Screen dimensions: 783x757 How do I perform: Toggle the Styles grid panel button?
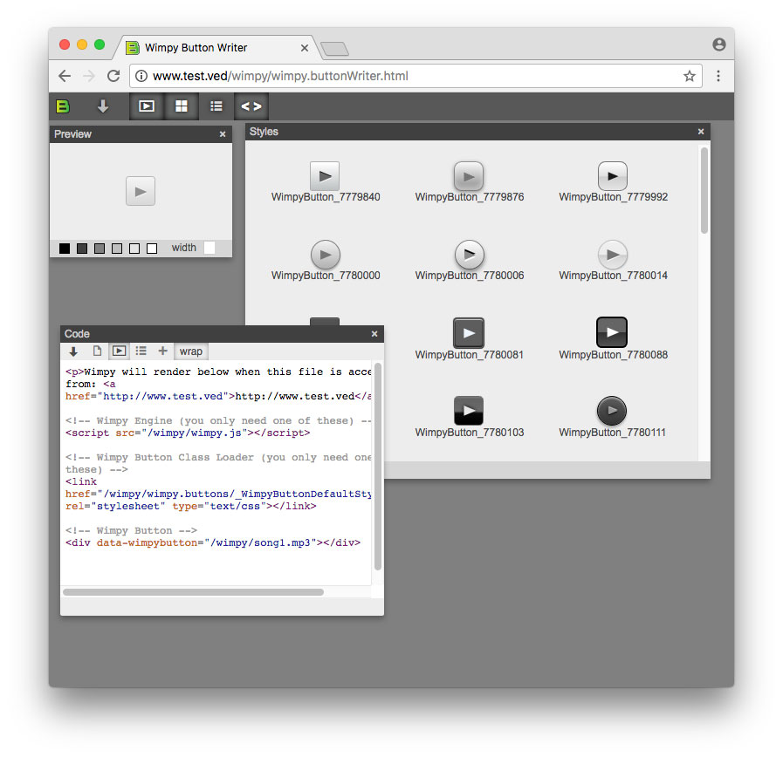point(182,106)
